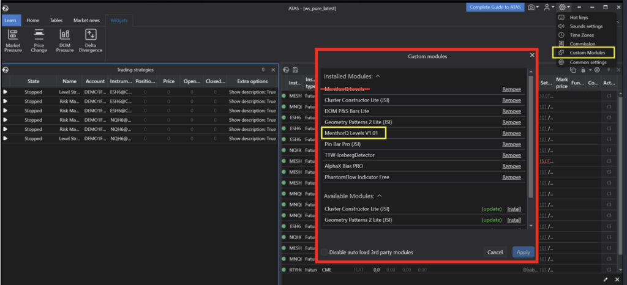The width and height of the screenshot is (627, 285).
Task: Switch to the Learn tab
Action: pos(10,20)
